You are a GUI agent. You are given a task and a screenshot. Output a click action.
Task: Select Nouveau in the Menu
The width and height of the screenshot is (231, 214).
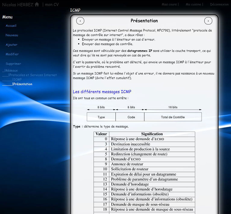(12, 35)
